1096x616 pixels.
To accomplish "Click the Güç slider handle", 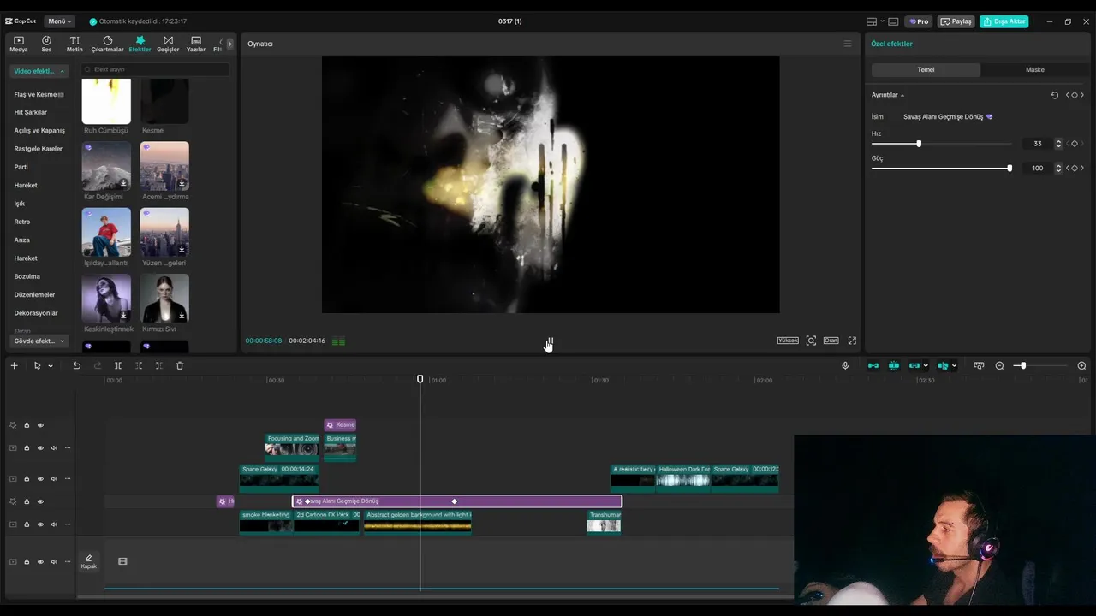I will tap(1010, 168).
